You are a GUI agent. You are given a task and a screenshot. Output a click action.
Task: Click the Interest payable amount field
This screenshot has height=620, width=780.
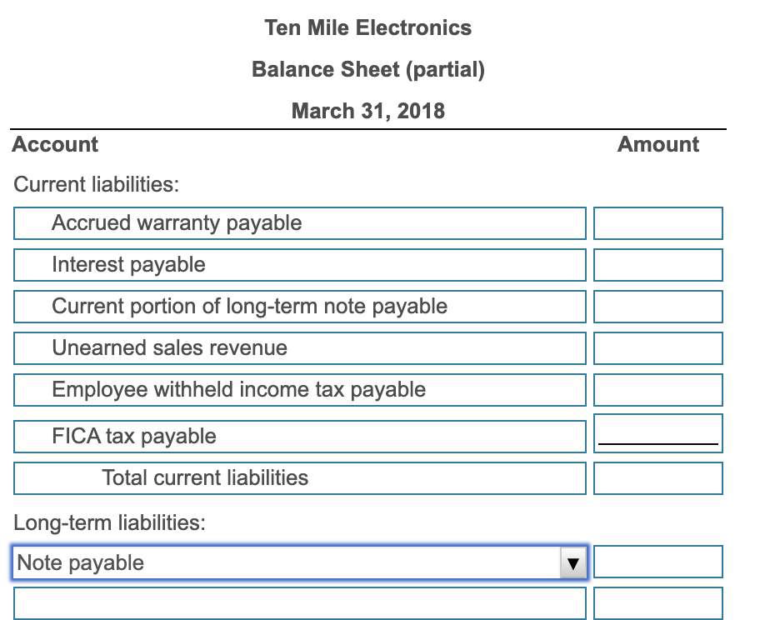coord(657,264)
